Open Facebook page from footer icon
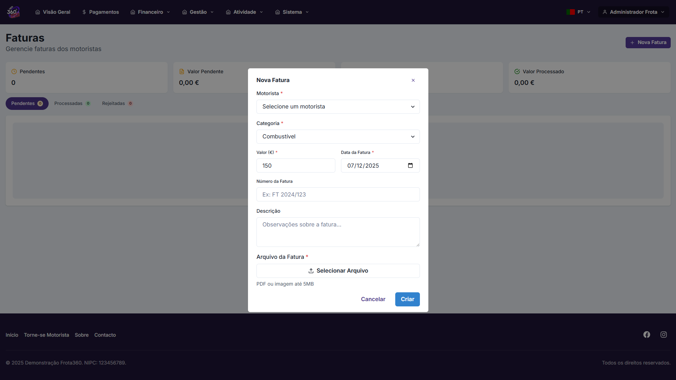This screenshot has width=676, height=380. click(646, 335)
